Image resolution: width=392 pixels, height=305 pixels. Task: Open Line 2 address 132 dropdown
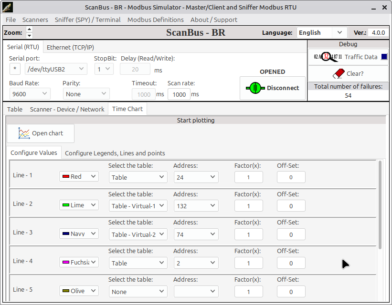[x=196, y=206]
